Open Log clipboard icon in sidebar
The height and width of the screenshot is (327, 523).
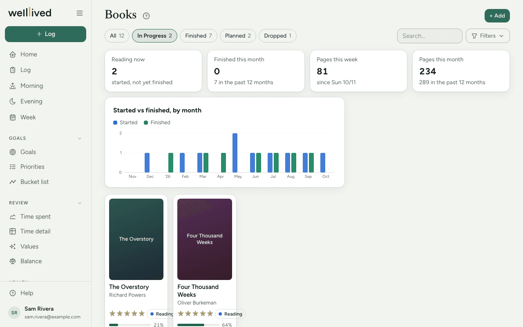tap(13, 70)
